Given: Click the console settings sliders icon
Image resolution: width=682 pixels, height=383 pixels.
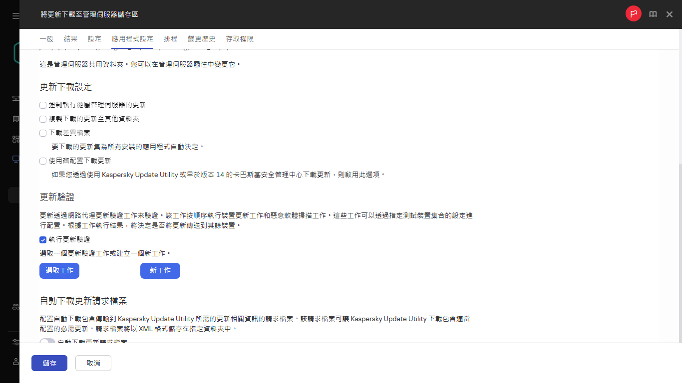Looking at the screenshot, I should (x=15, y=342).
